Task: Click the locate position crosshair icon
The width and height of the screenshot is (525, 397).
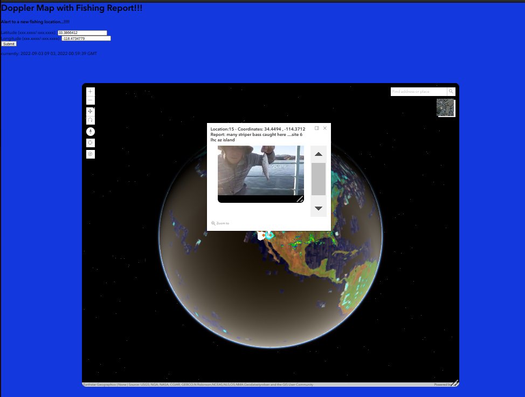Action: point(90,142)
